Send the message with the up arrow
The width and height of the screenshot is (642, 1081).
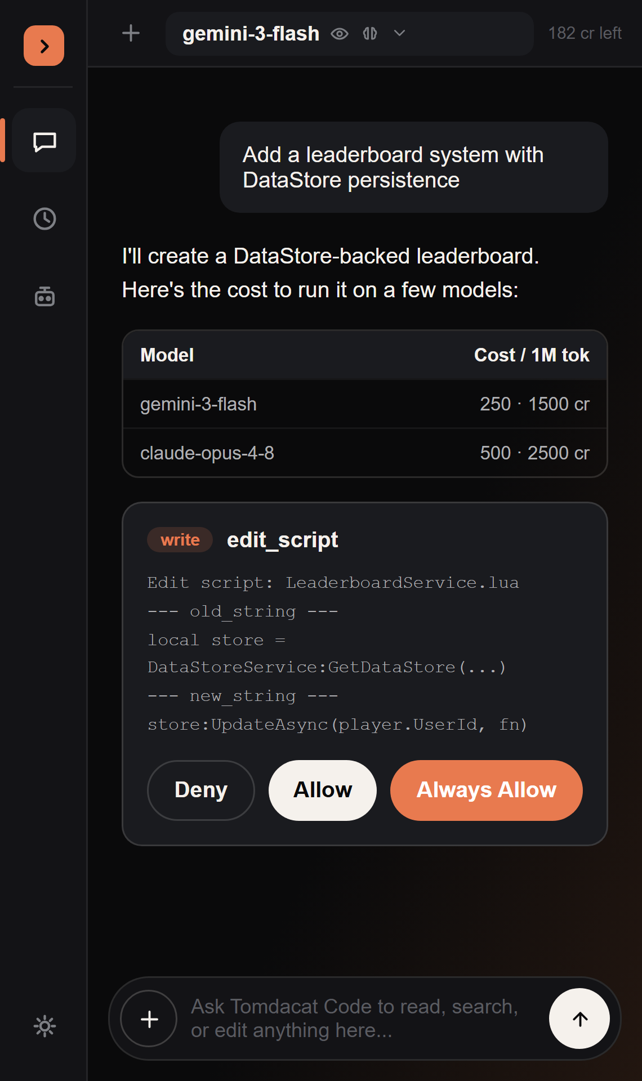tap(579, 1019)
